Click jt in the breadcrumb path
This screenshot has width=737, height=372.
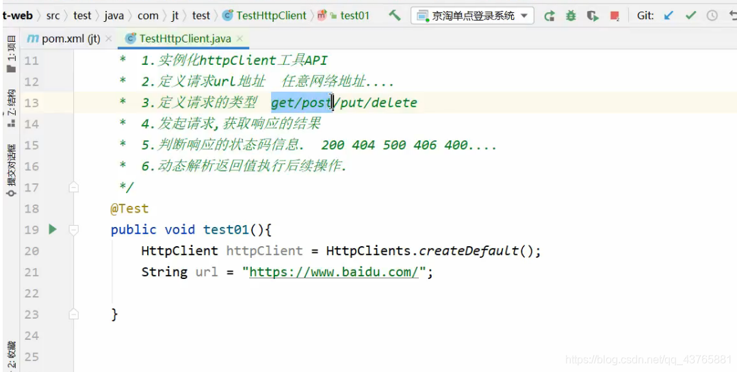pos(175,16)
